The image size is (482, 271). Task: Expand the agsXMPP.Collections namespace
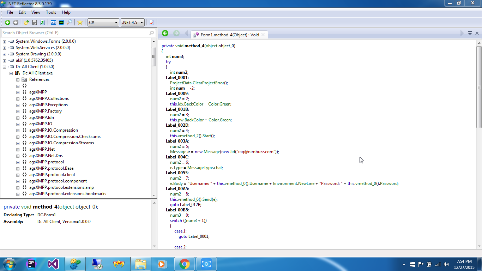pos(18,98)
